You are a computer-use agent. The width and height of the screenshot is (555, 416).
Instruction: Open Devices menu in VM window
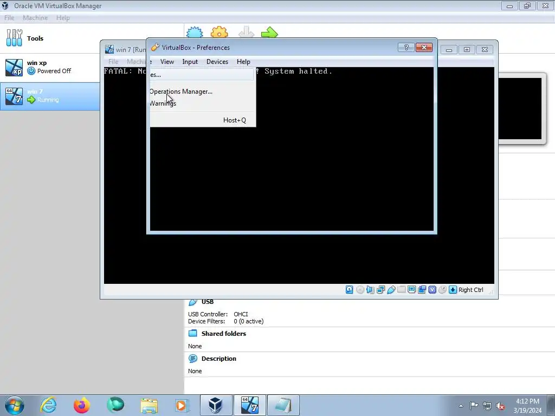(x=217, y=62)
